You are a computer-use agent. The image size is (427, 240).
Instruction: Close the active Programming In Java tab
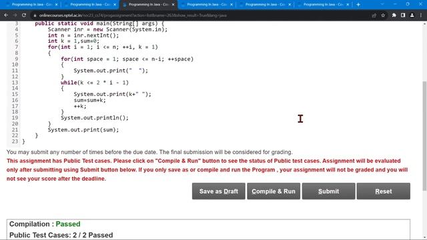pos(173,5)
